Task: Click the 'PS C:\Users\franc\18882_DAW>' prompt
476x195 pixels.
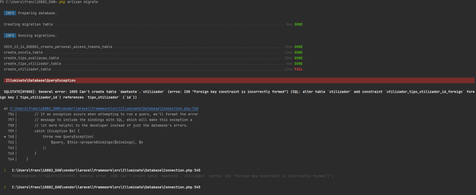Action: point(29,2)
